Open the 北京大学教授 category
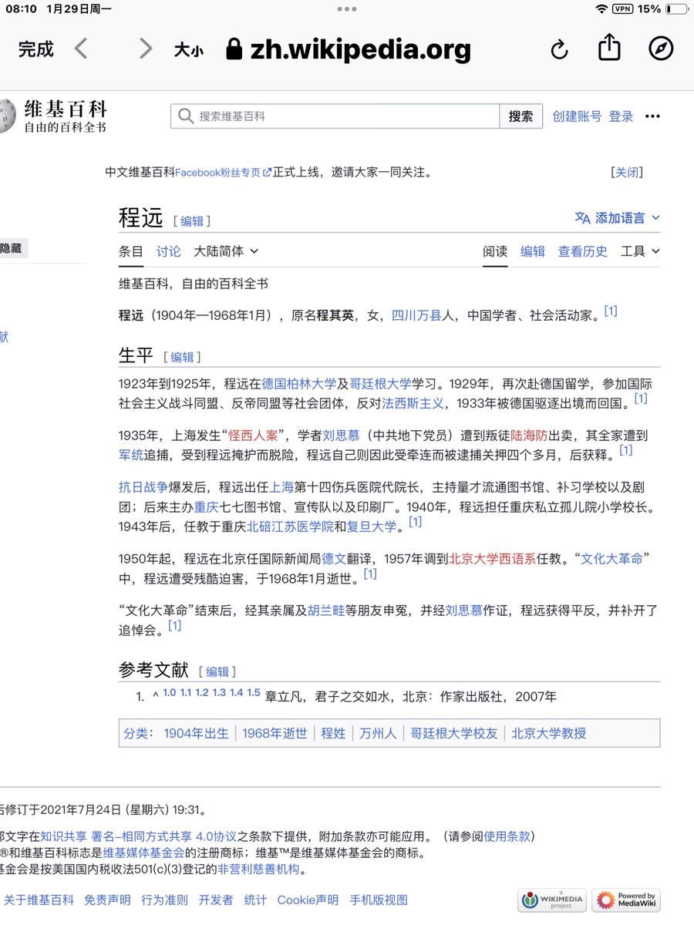The width and height of the screenshot is (694, 925). tap(549, 733)
